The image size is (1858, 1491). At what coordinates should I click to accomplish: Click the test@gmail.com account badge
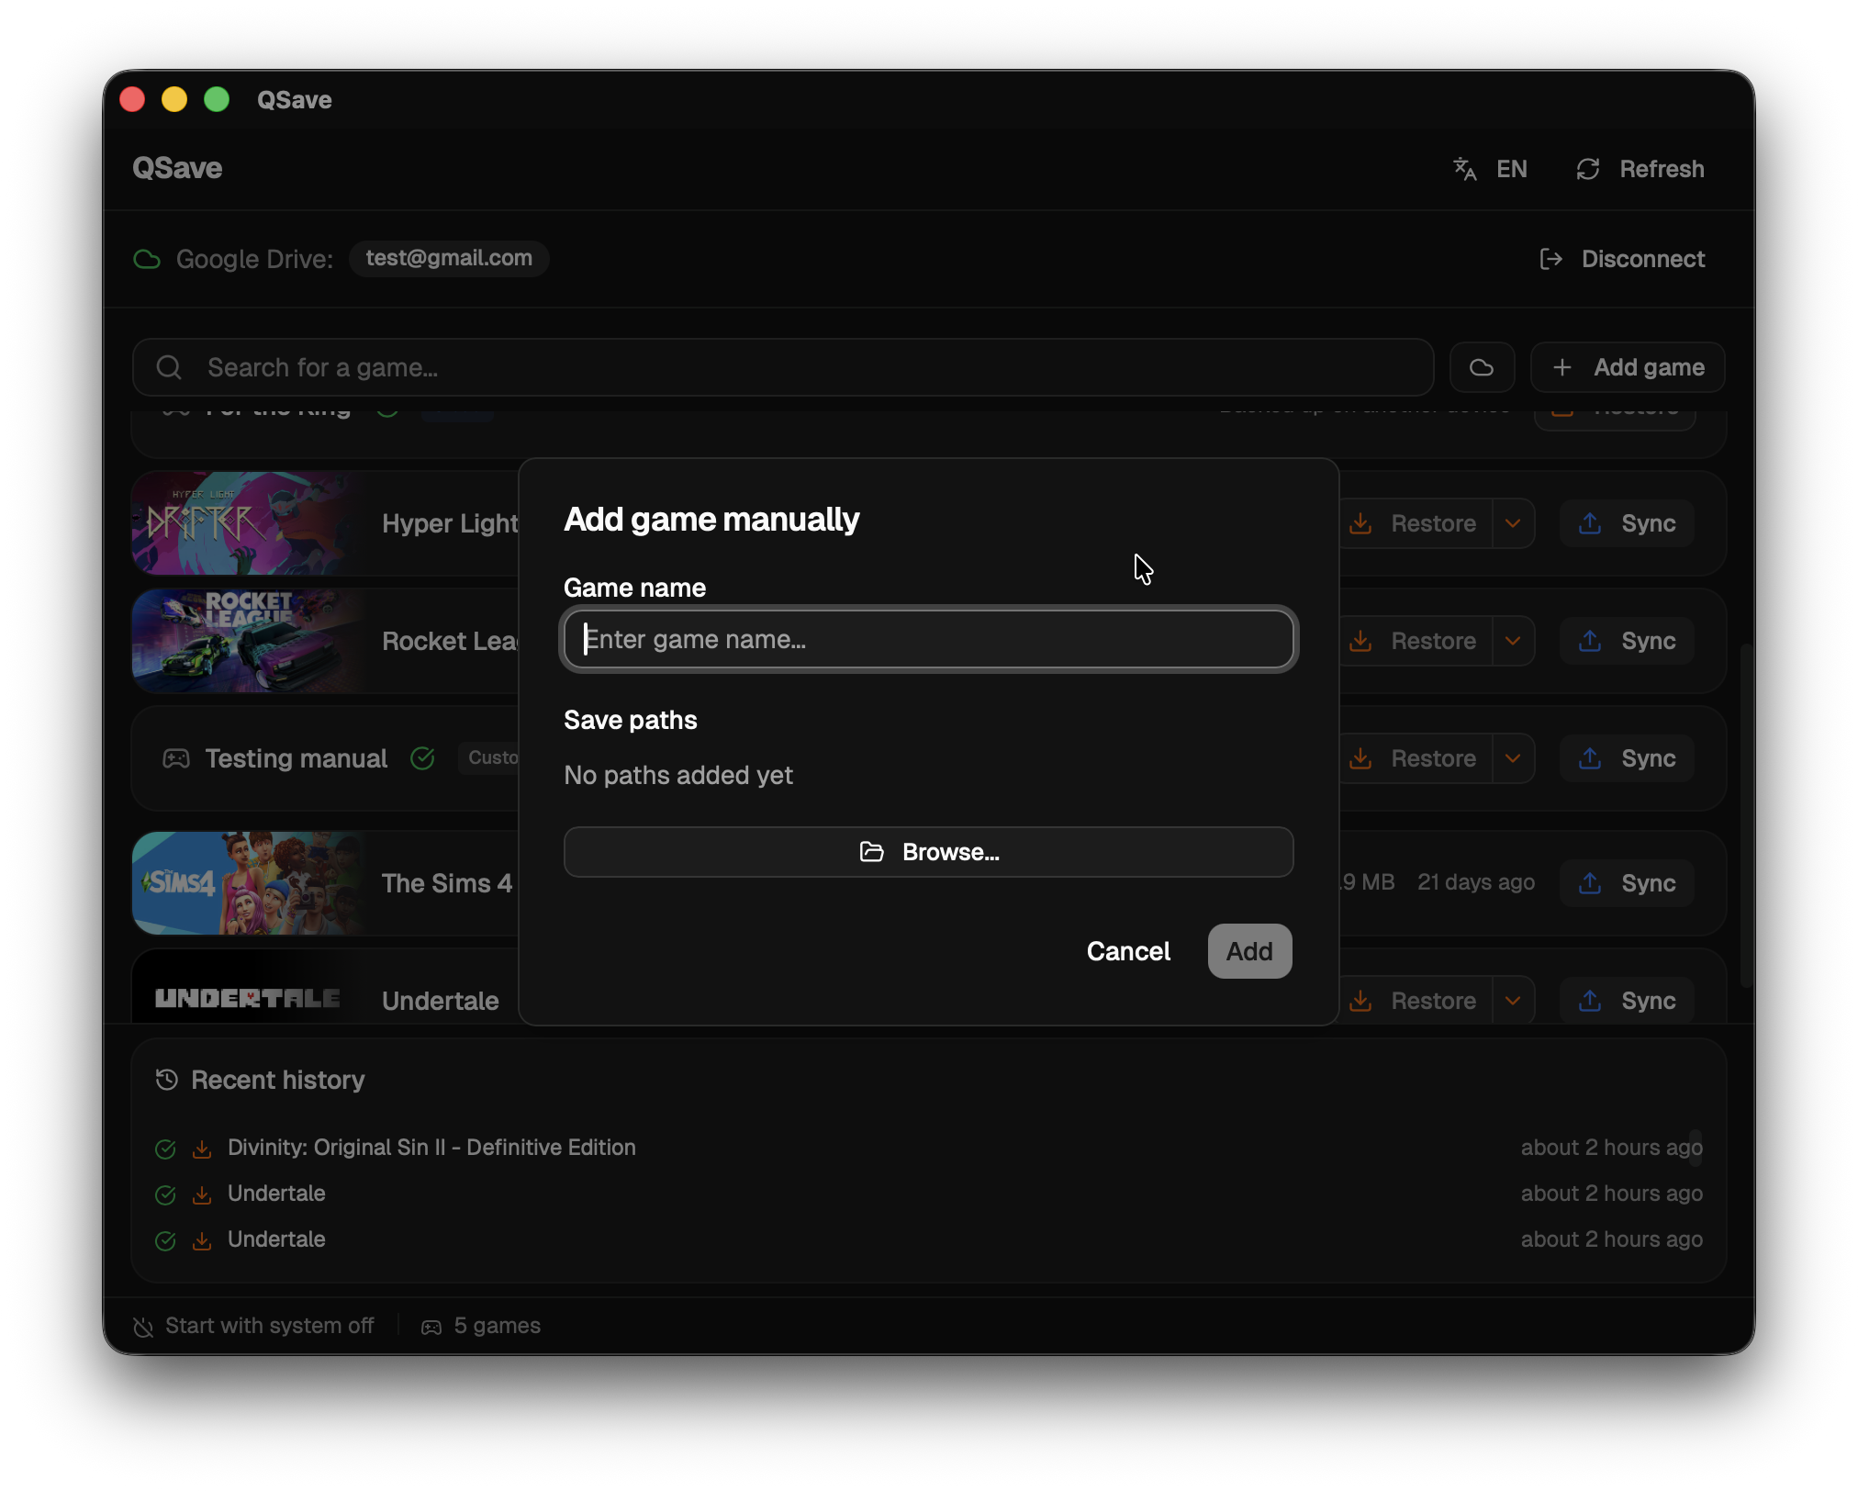[x=449, y=258]
